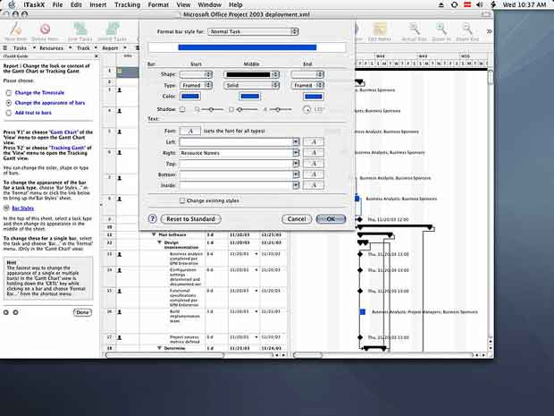Viewport: 554px width, 416px height.
Task: Set font for the Inside text field
Action: coord(313,185)
